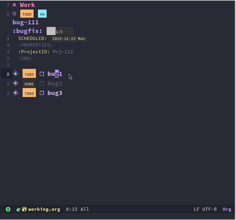Click working.org buffer name in modeline
This screenshot has width=236, height=220.
44,209
